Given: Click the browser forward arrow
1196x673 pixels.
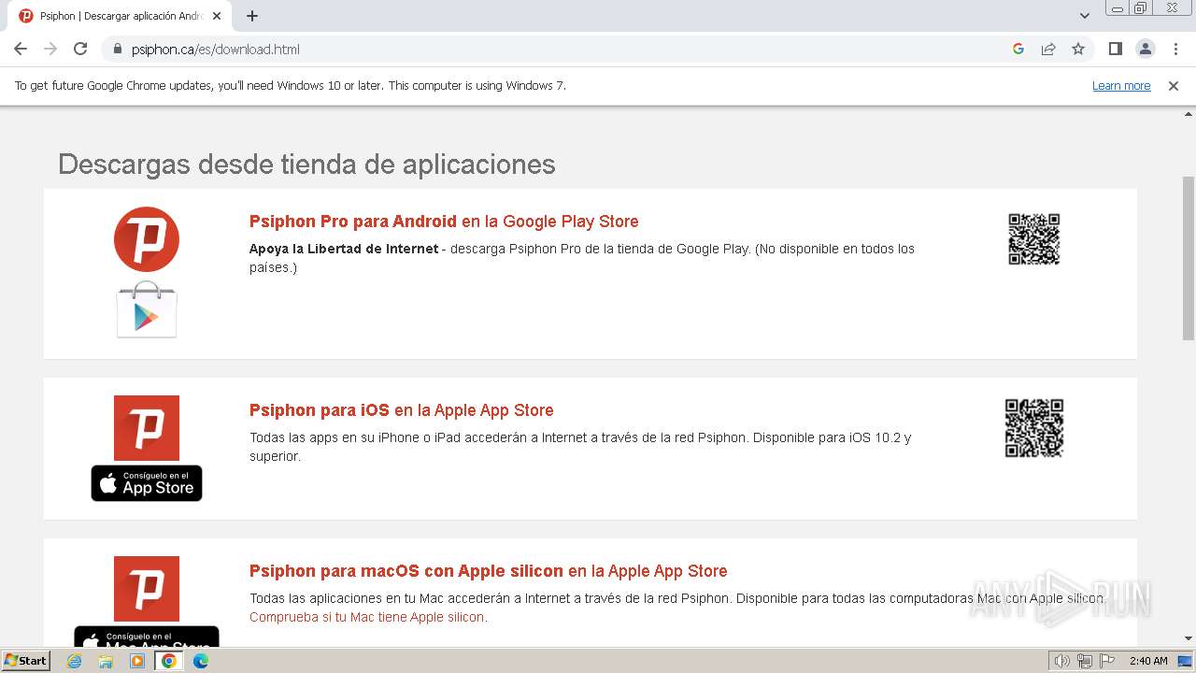Looking at the screenshot, I should click(50, 49).
